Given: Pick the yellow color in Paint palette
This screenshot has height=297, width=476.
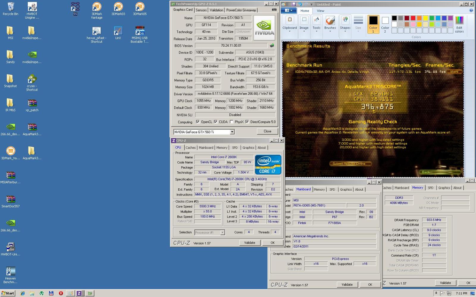Looking at the screenshot, I should pyautogui.click(x=425, y=18).
